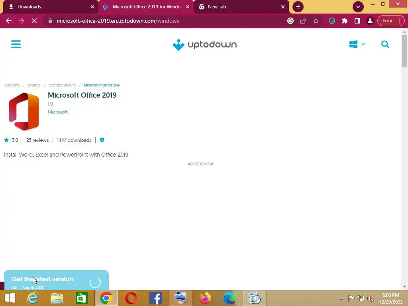Click the browser forward arrow
Screen dimensions: 408x306
point(22,21)
